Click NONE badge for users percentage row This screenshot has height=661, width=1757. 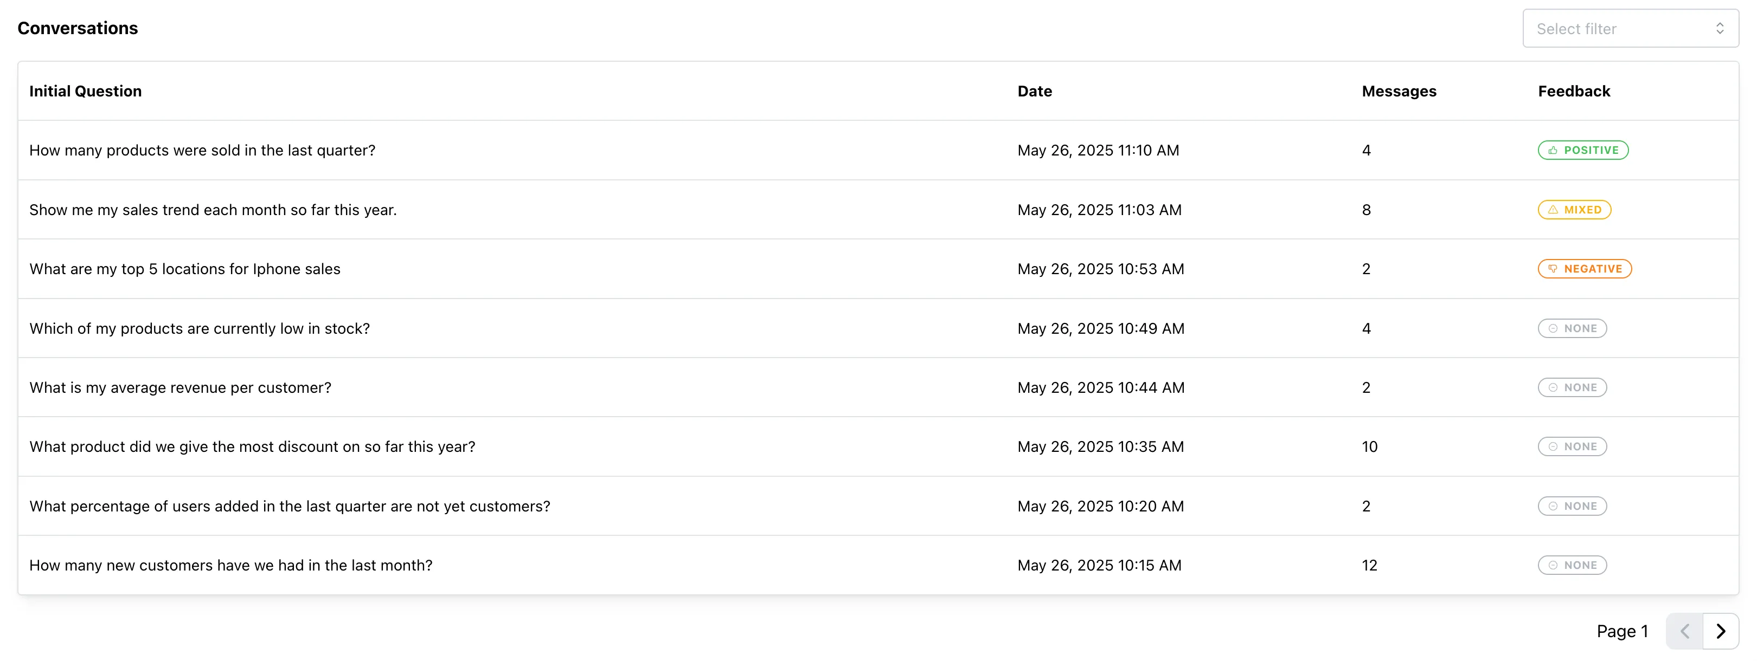(x=1572, y=506)
